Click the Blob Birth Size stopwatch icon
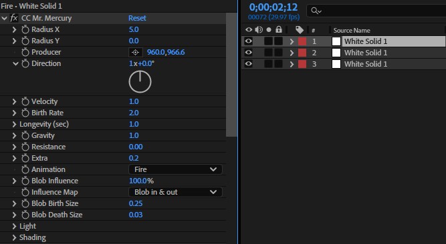This screenshot has width=446, height=244. tap(25, 204)
